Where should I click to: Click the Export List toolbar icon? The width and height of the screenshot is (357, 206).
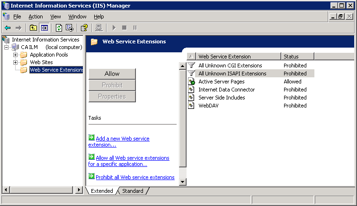tap(70, 28)
